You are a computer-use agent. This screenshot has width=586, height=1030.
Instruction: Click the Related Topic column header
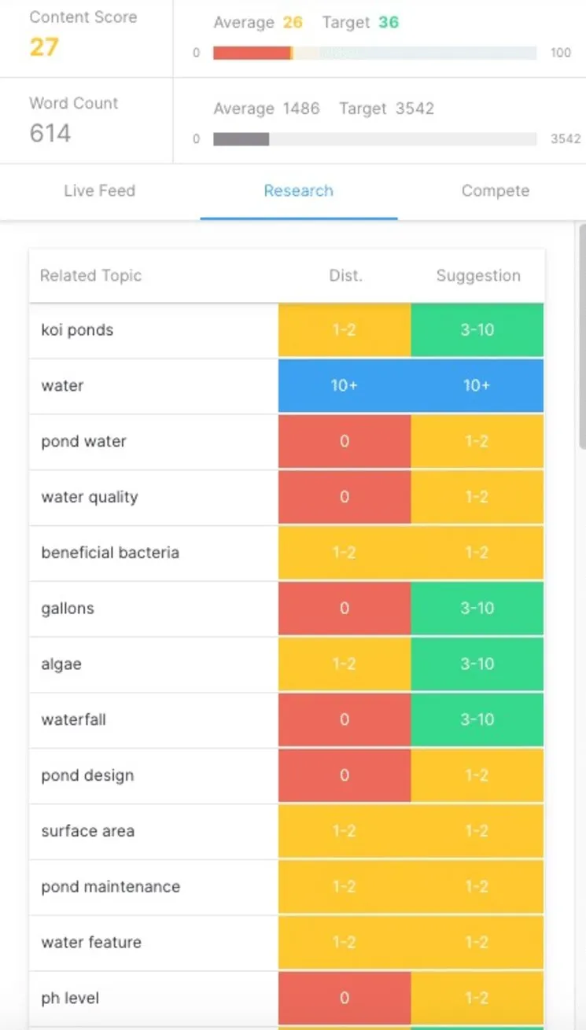90,276
